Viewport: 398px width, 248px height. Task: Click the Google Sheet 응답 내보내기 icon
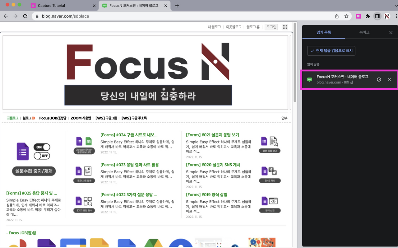(x=84, y=142)
